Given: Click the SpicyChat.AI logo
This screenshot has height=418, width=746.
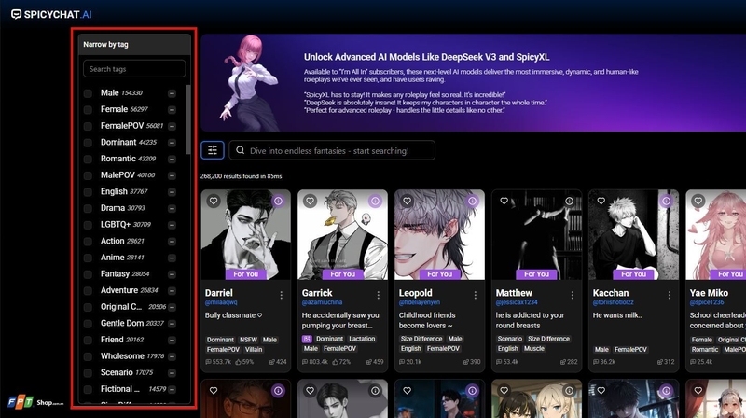Looking at the screenshot, I should (51, 14).
